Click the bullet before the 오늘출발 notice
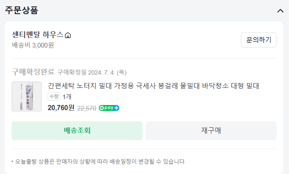Screen dimensions: 289x174 [x=12, y=162]
